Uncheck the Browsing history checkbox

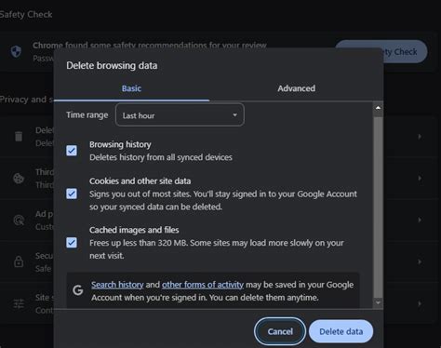(x=72, y=151)
